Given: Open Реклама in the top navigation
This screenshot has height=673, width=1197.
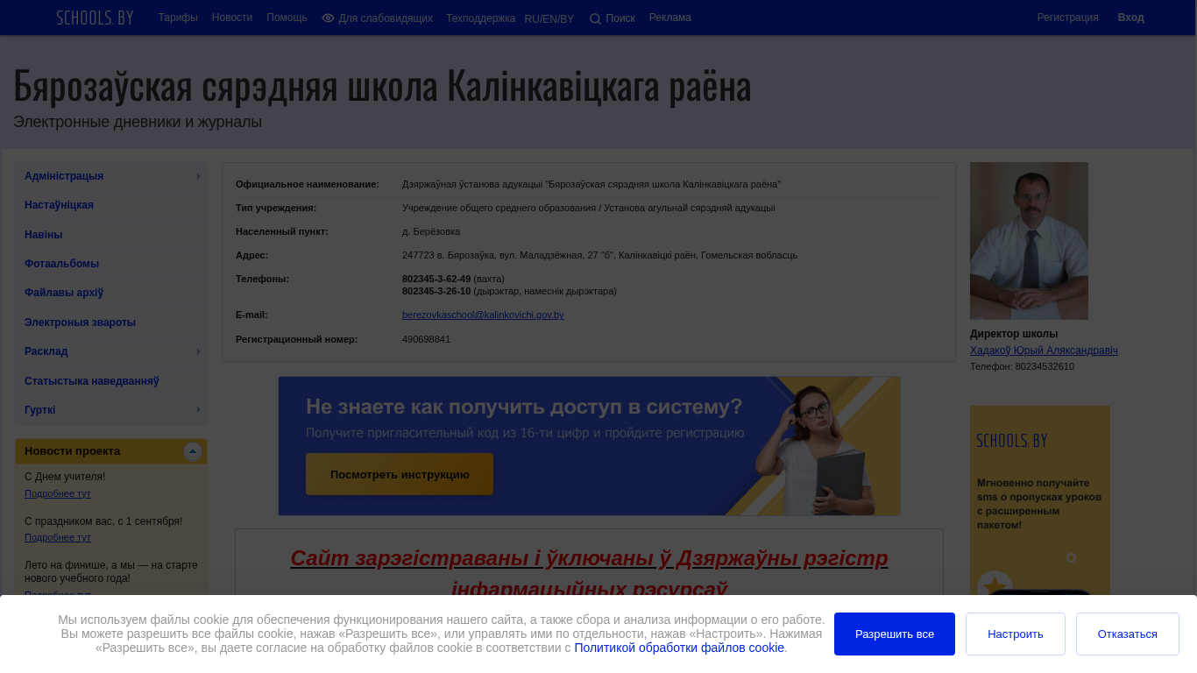Looking at the screenshot, I should pyautogui.click(x=670, y=18).
